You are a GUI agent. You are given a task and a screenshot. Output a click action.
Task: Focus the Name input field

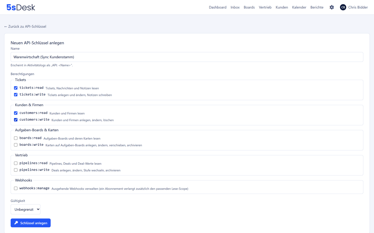(x=187, y=57)
